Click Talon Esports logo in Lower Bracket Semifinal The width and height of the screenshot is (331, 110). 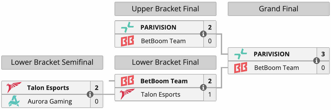(14, 88)
